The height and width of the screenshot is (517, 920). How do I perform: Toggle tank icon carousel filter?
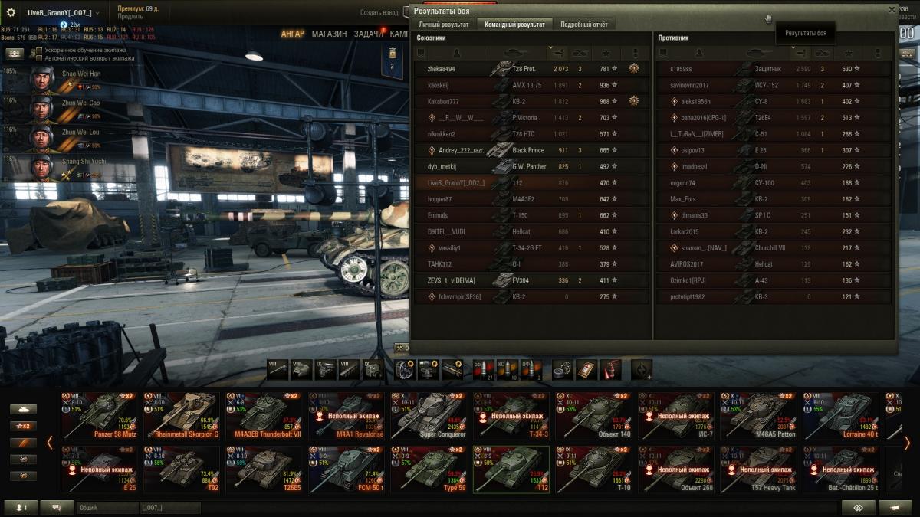tap(23, 409)
